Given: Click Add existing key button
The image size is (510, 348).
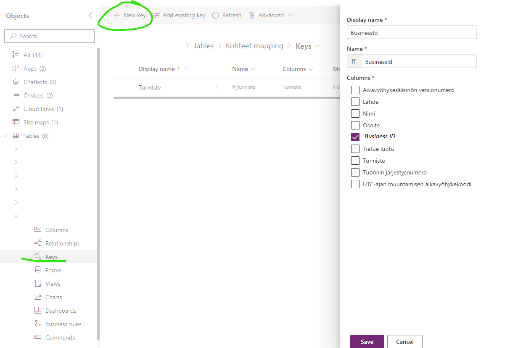Looking at the screenshot, I should tap(179, 15).
